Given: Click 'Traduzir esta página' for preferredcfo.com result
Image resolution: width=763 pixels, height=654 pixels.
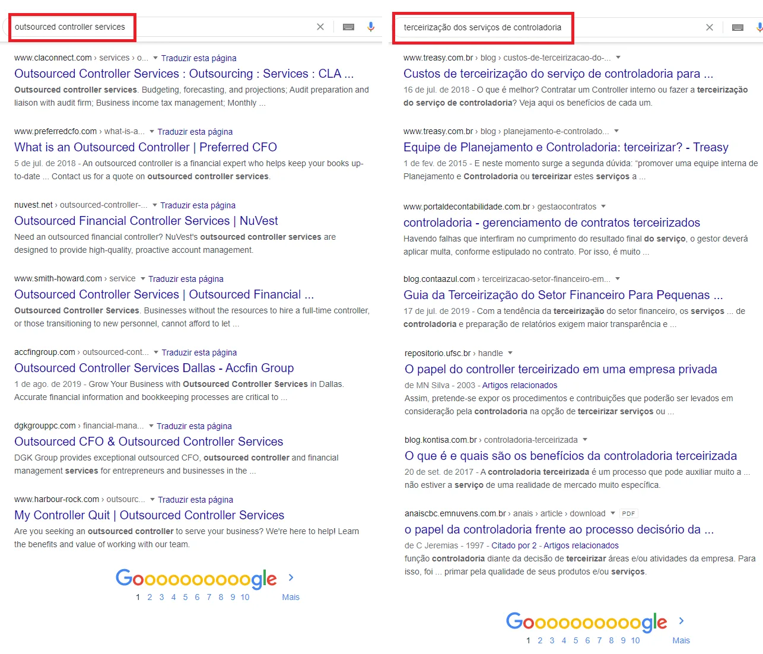Looking at the screenshot, I should 195,132.
